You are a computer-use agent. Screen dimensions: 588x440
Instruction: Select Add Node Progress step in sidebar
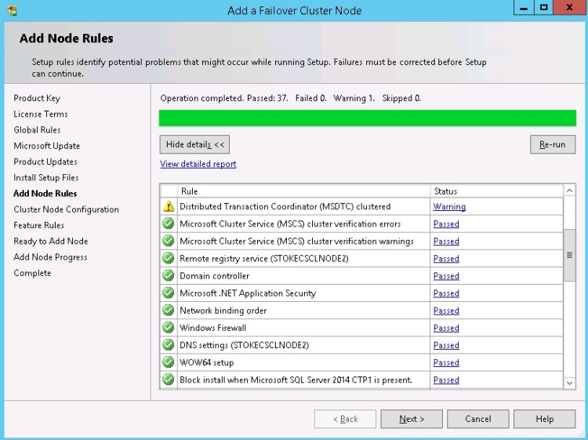click(x=51, y=257)
